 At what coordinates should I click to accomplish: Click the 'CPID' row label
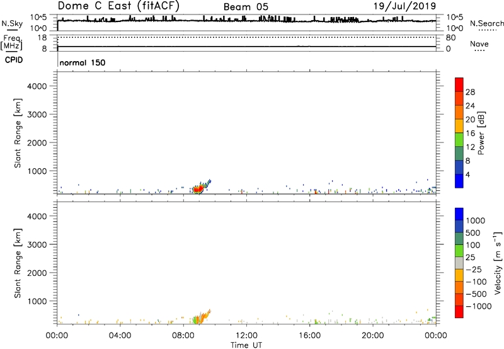13,60
